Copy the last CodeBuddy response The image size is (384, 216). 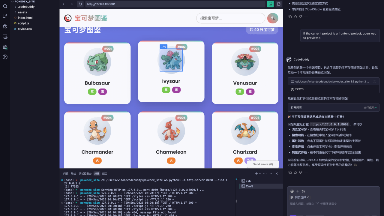click(x=290, y=172)
